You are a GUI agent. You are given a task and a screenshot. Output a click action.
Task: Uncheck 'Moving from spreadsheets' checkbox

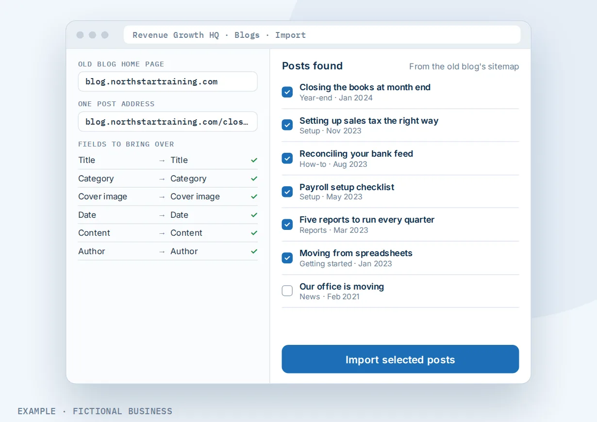coord(287,258)
